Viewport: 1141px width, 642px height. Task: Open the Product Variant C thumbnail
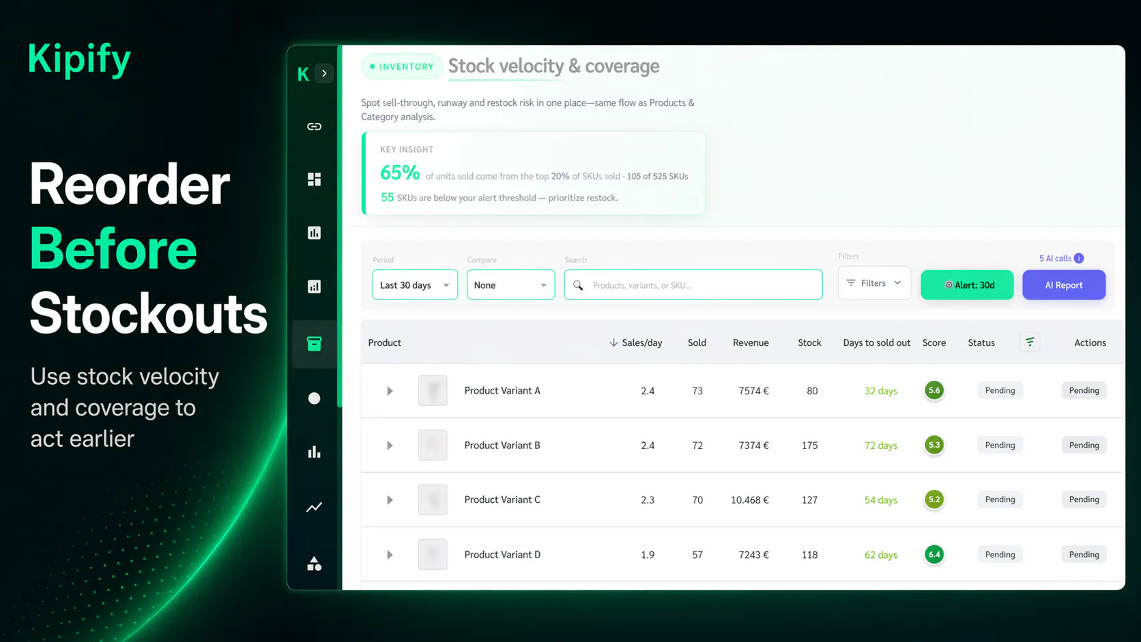point(433,500)
